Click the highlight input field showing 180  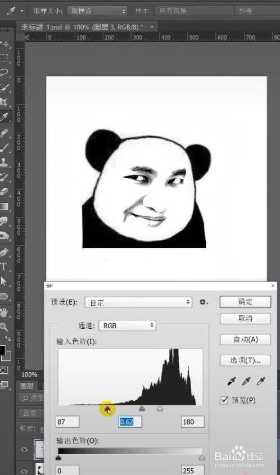coord(193,422)
